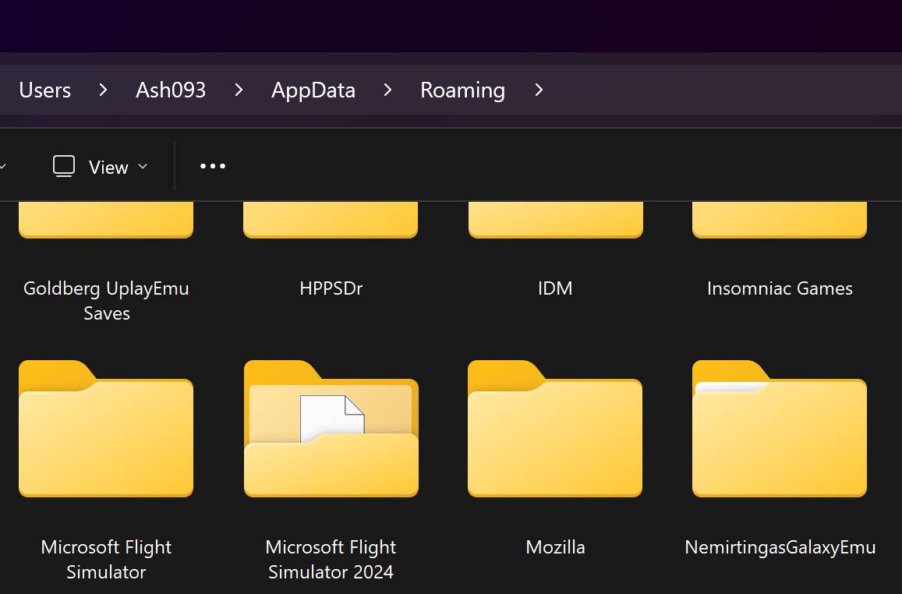Expand the View dropdown chevron
Screen dimensions: 902x594
click(143, 167)
